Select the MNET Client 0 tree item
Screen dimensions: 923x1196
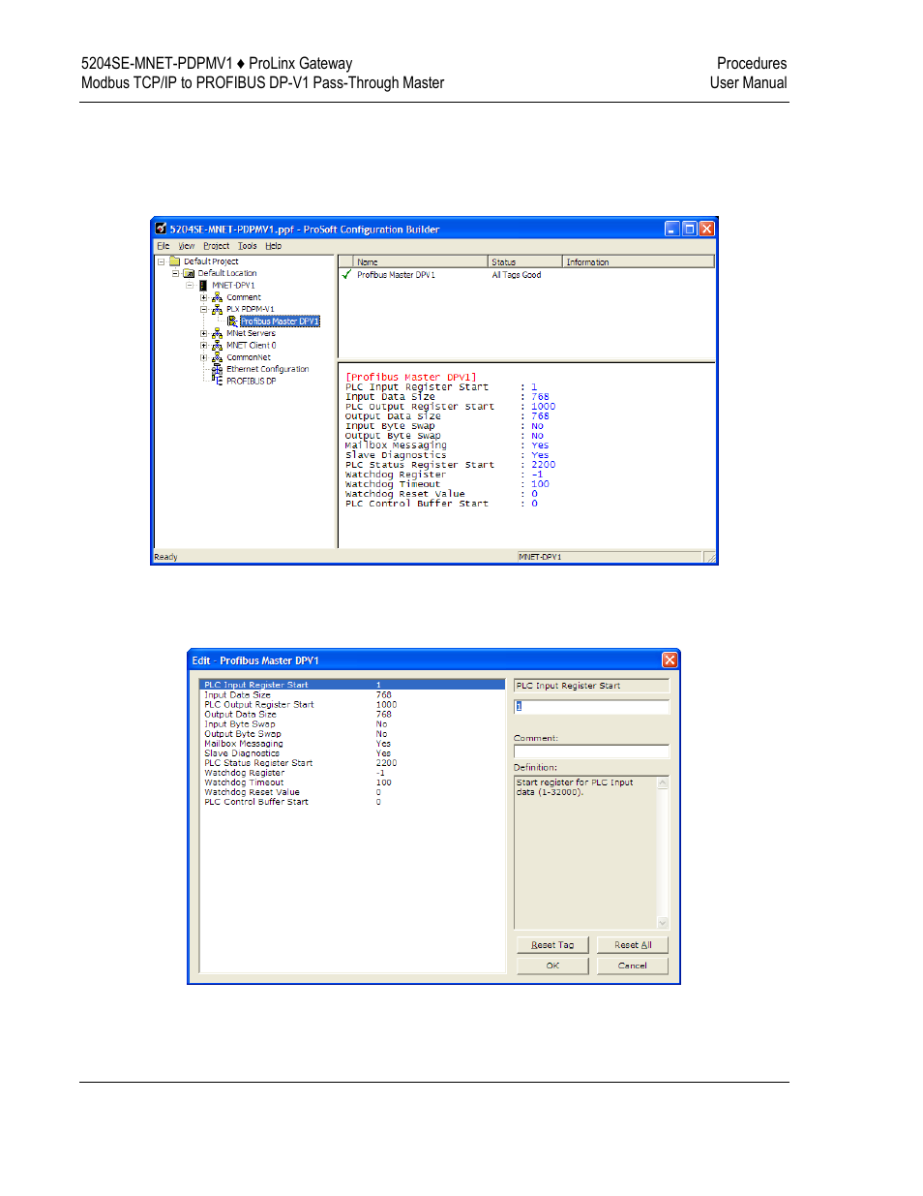coord(252,345)
